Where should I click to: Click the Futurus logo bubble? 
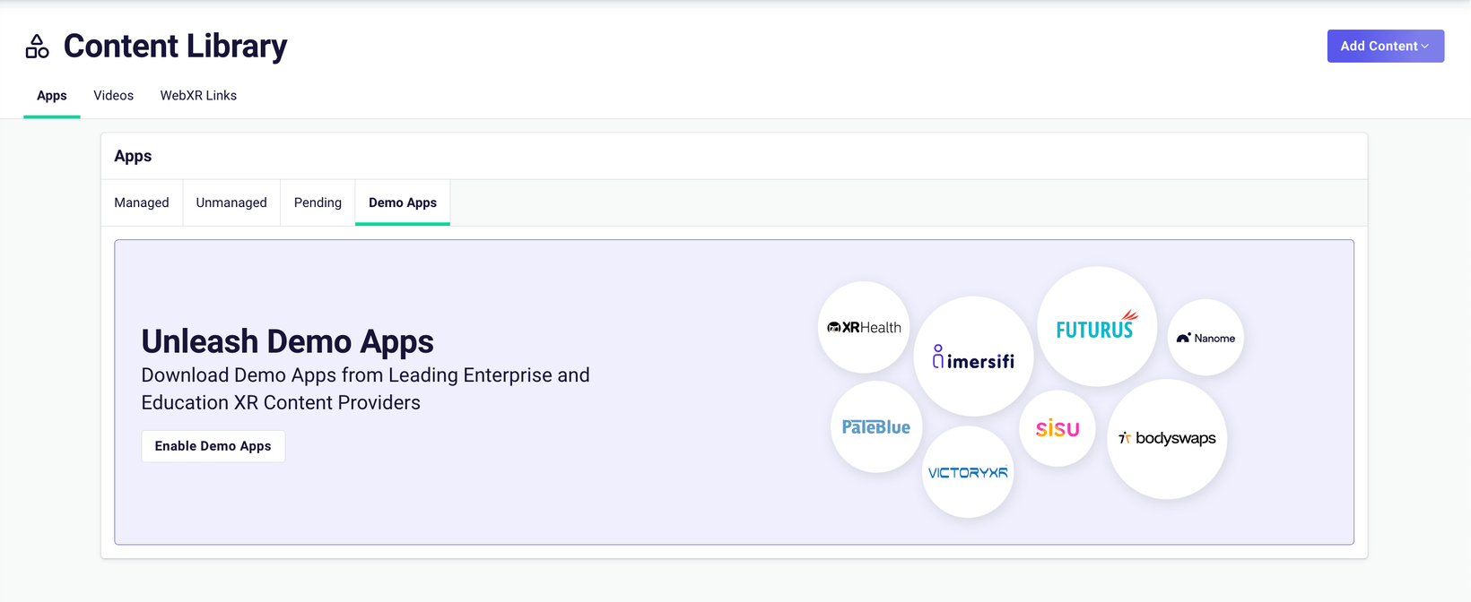click(1097, 326)
